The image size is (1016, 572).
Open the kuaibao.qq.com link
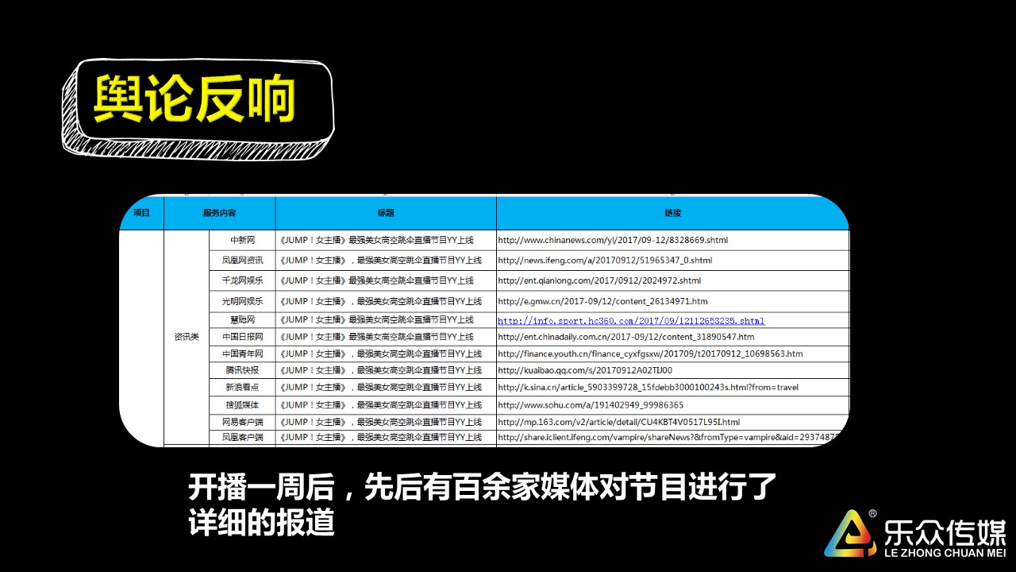[x=584, y=370]
